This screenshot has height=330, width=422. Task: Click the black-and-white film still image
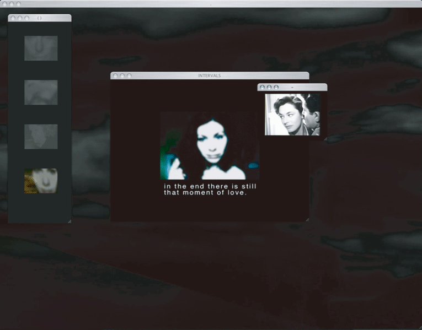click(x=292, y=115)
